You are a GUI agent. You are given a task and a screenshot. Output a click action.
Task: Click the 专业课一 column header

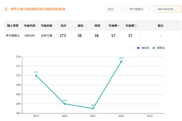click(x=114, y=26)
